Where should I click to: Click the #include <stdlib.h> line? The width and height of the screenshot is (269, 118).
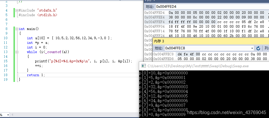click(x=38, y=15)
